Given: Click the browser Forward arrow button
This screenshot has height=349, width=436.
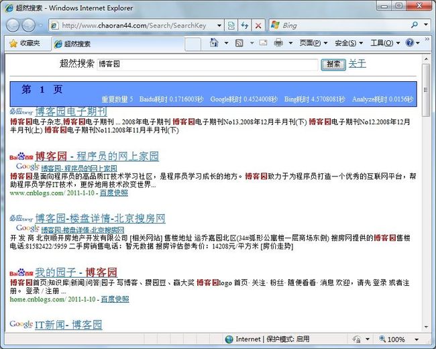Looking at the screenshot, I should pos(28,26).
